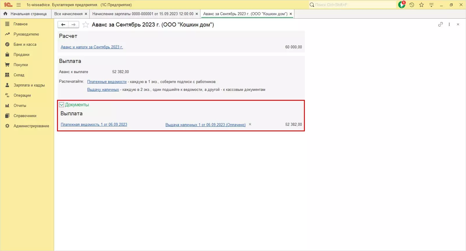Open the Выдачу наличных print link

[103, 90]
